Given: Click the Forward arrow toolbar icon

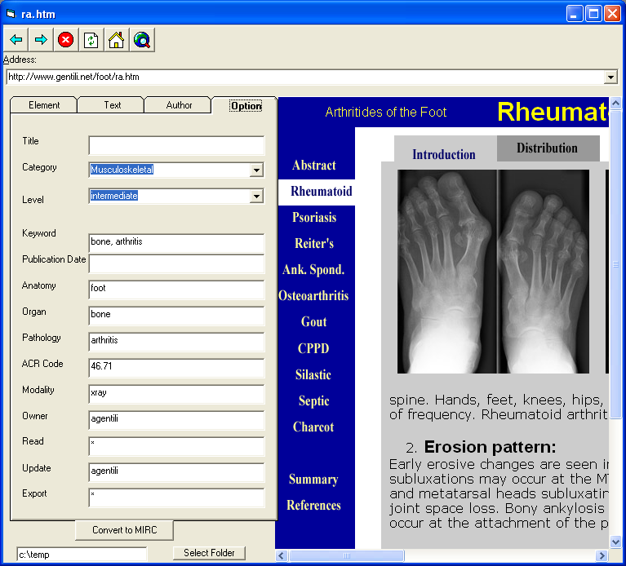Looking at the screenshot, I should click(41, 39).
